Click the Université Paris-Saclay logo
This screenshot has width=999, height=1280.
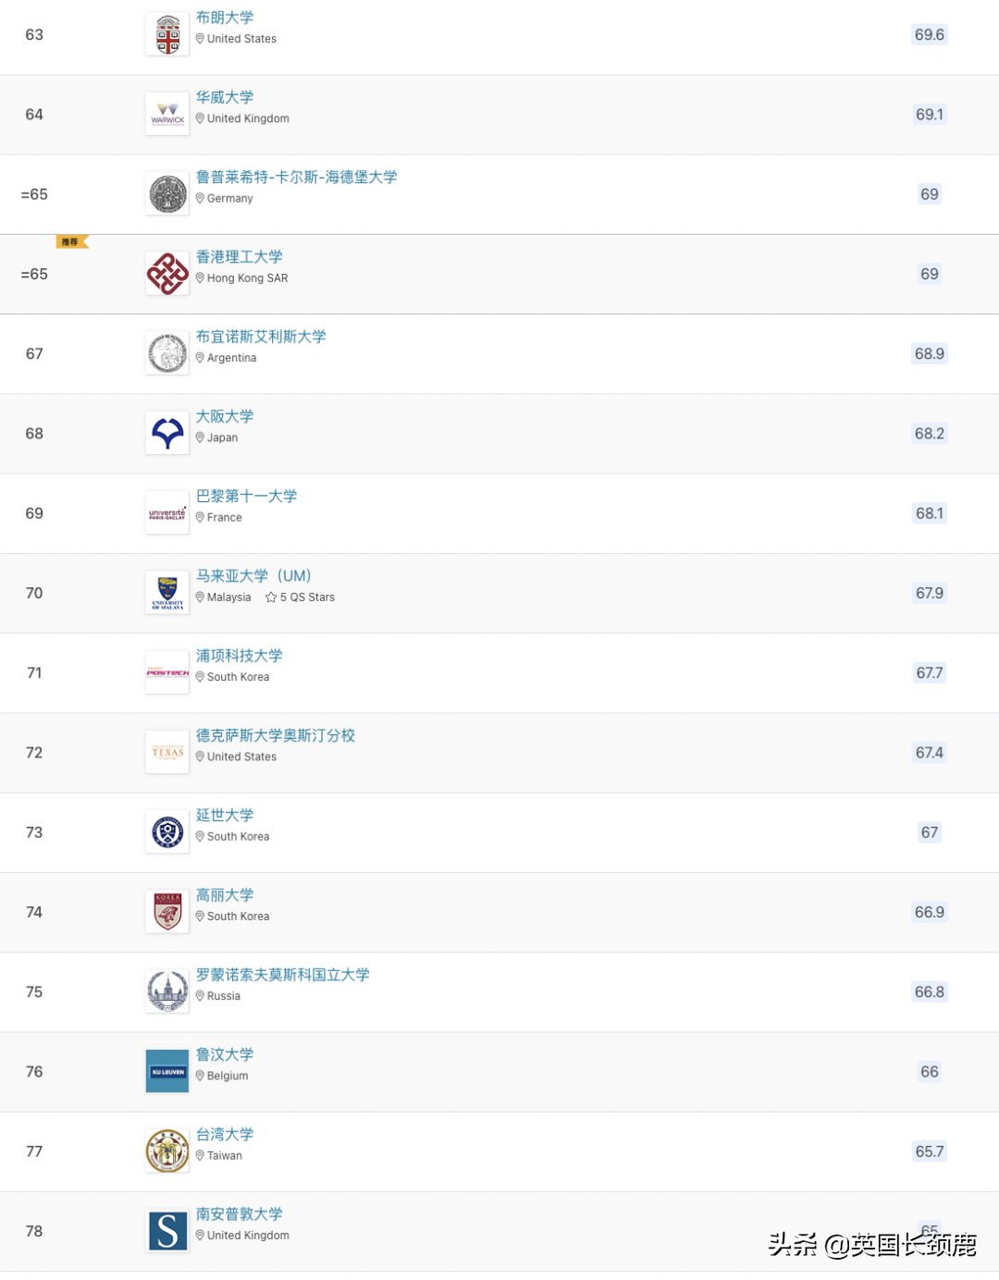(167, 513)
